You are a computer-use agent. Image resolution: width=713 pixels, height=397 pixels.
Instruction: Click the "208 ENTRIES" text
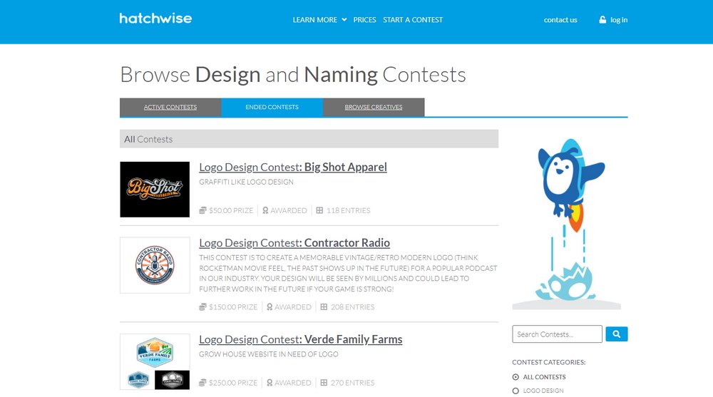[x=353, y=307]
